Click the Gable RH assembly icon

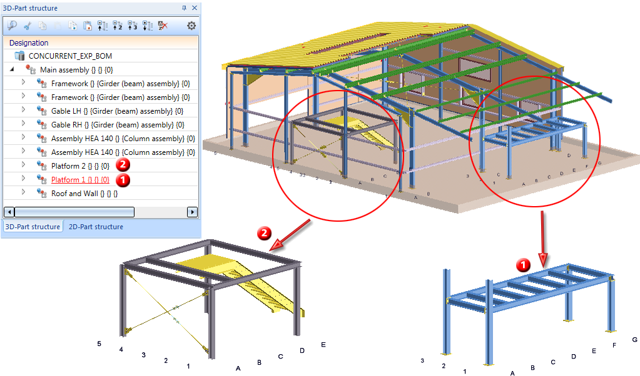(42, 125)
